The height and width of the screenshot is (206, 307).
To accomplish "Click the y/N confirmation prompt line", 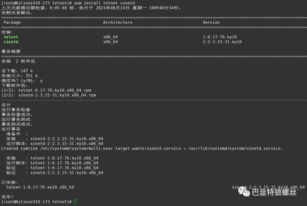I will 22,81.
